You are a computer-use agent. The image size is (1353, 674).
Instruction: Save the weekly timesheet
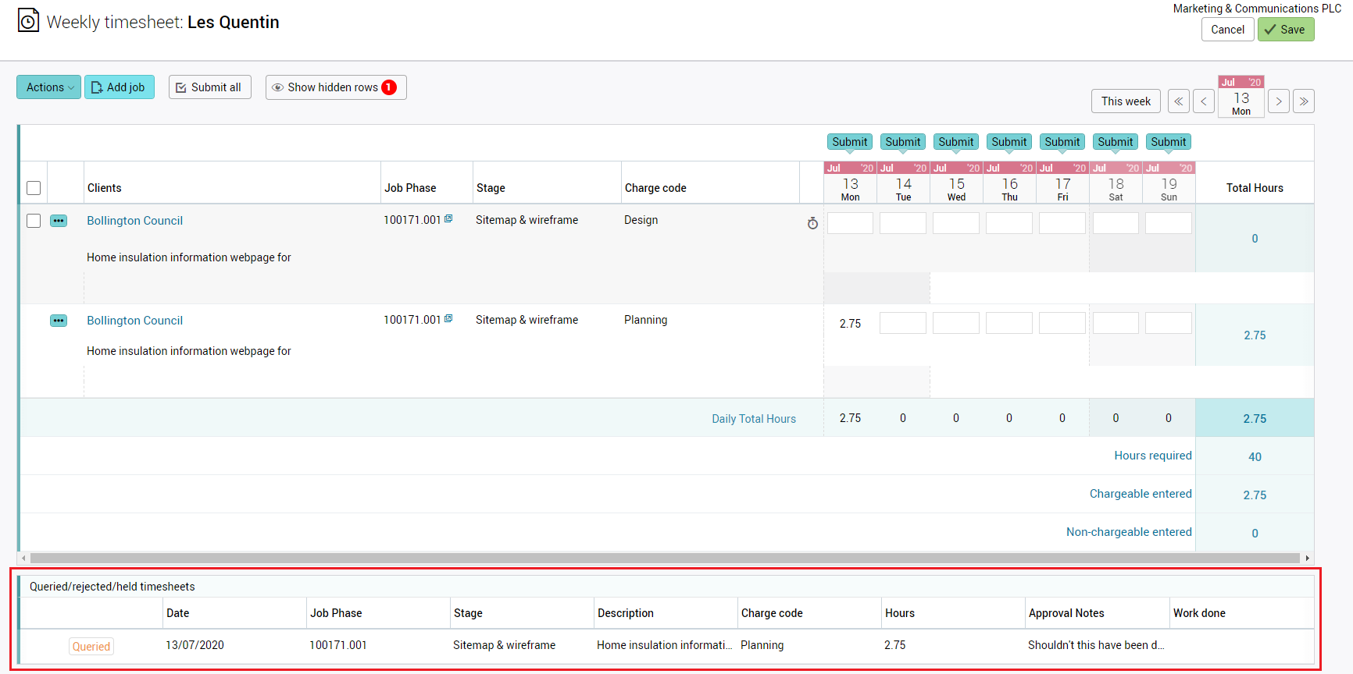coord(1285,30)
